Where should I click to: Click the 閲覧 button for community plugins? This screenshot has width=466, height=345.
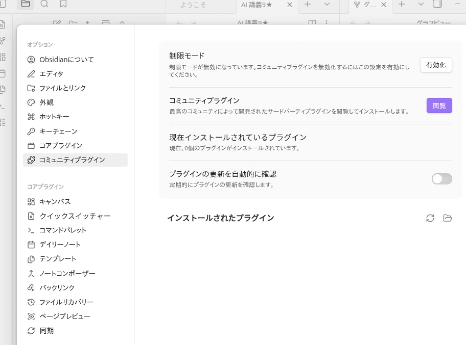click(439, 105)
